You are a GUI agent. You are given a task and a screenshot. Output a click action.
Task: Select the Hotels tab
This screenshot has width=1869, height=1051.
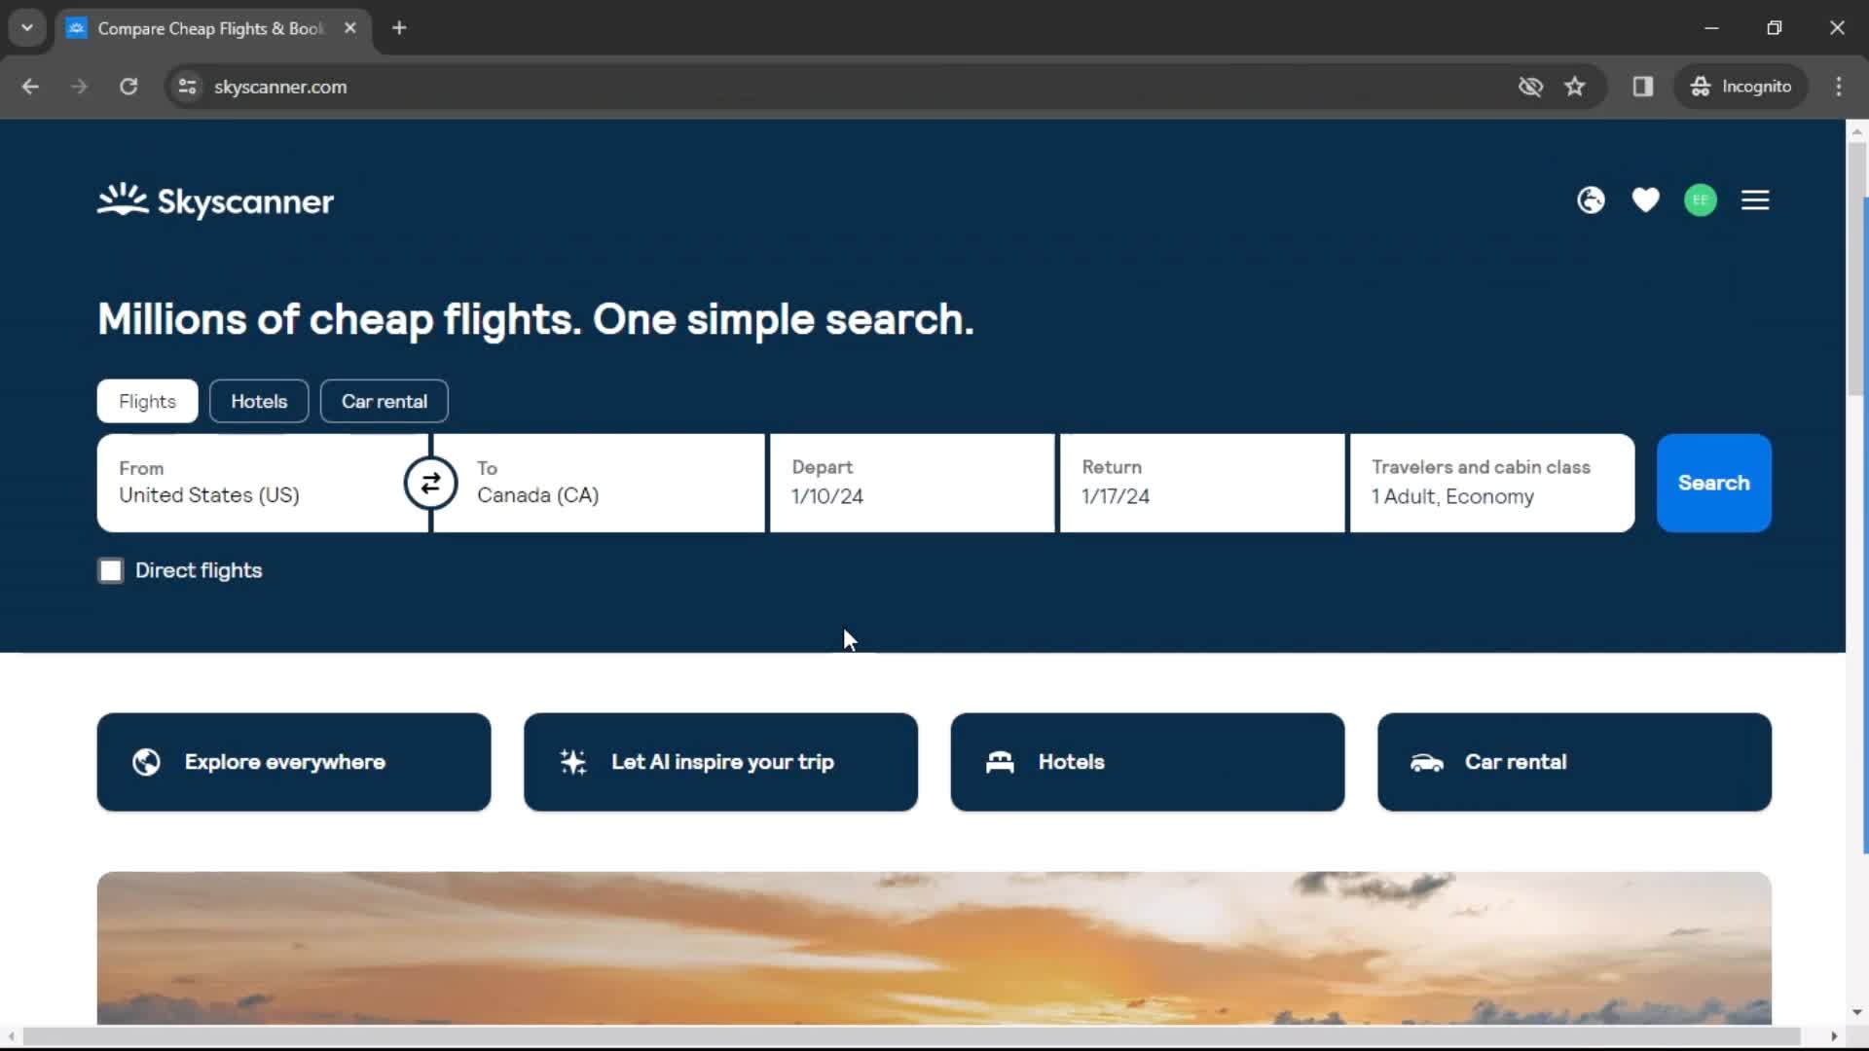(x=258, y=400)
